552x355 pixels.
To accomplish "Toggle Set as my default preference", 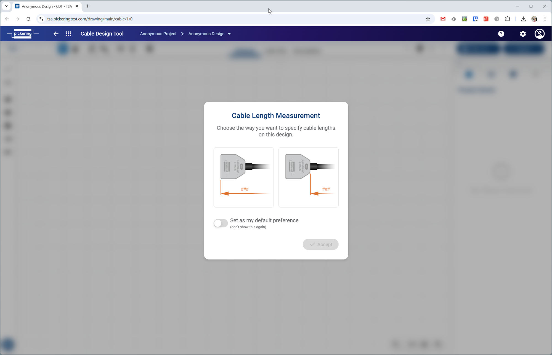I will [x=221, y=223].
